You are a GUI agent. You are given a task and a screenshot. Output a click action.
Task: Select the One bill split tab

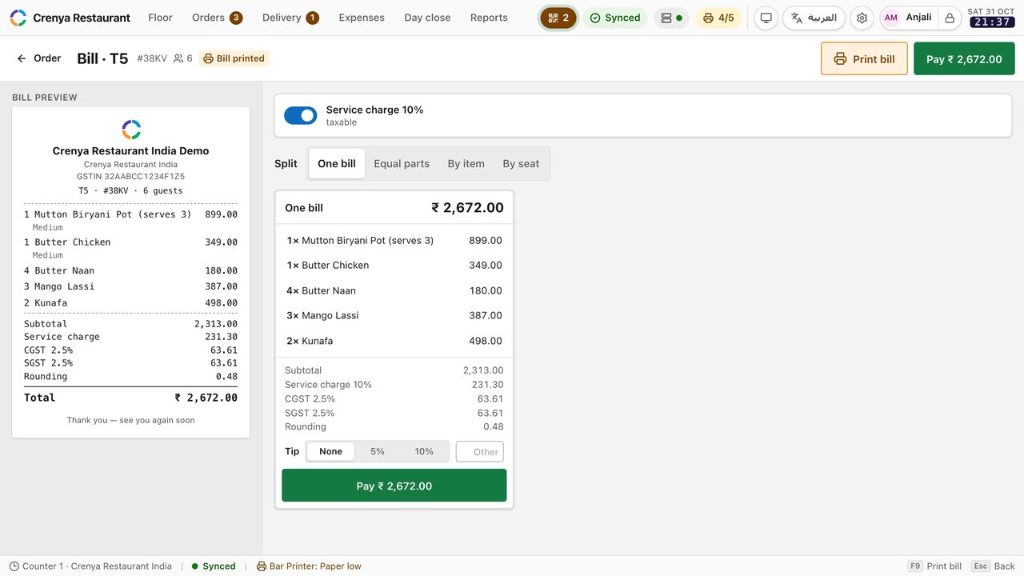click(337, 163)
